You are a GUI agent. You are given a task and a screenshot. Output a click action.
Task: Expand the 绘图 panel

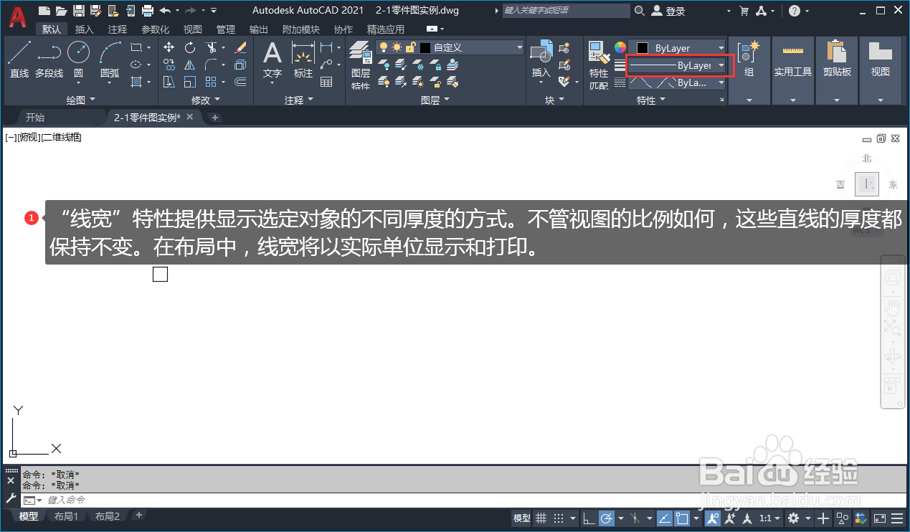click(x=81, y=100)
